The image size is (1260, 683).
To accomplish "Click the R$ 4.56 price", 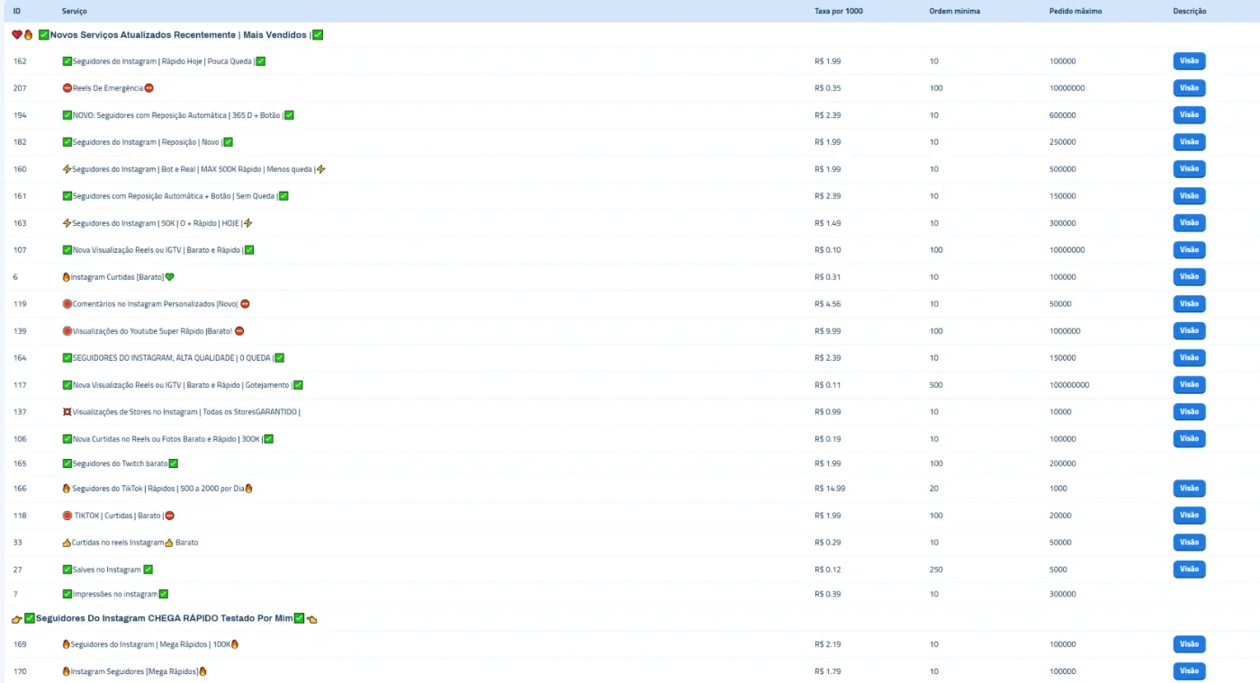I will point(828,304).
